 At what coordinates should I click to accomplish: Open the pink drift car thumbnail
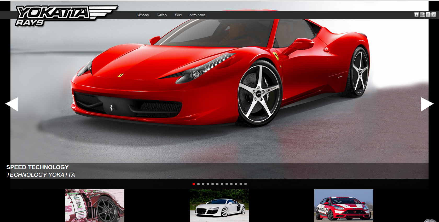tap(95, 206)
